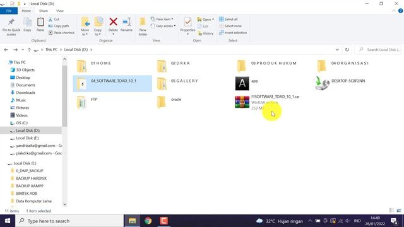Open Windows Start menu
Image resolution: width=404 pixels, height=227 pixels.
click(x=8, y=221)
